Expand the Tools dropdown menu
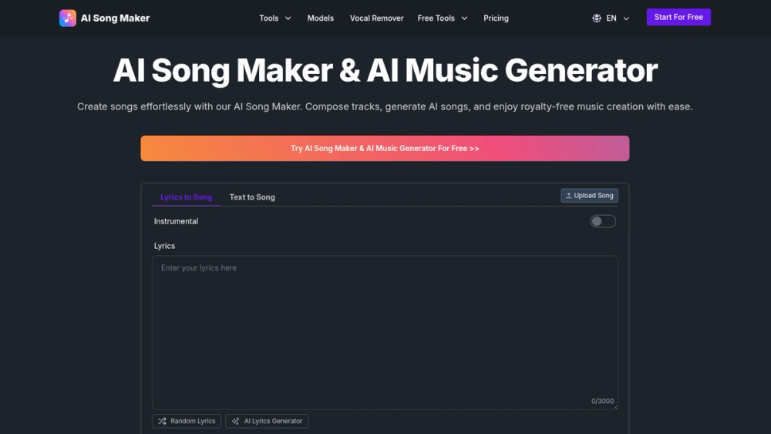 point(275,19)
